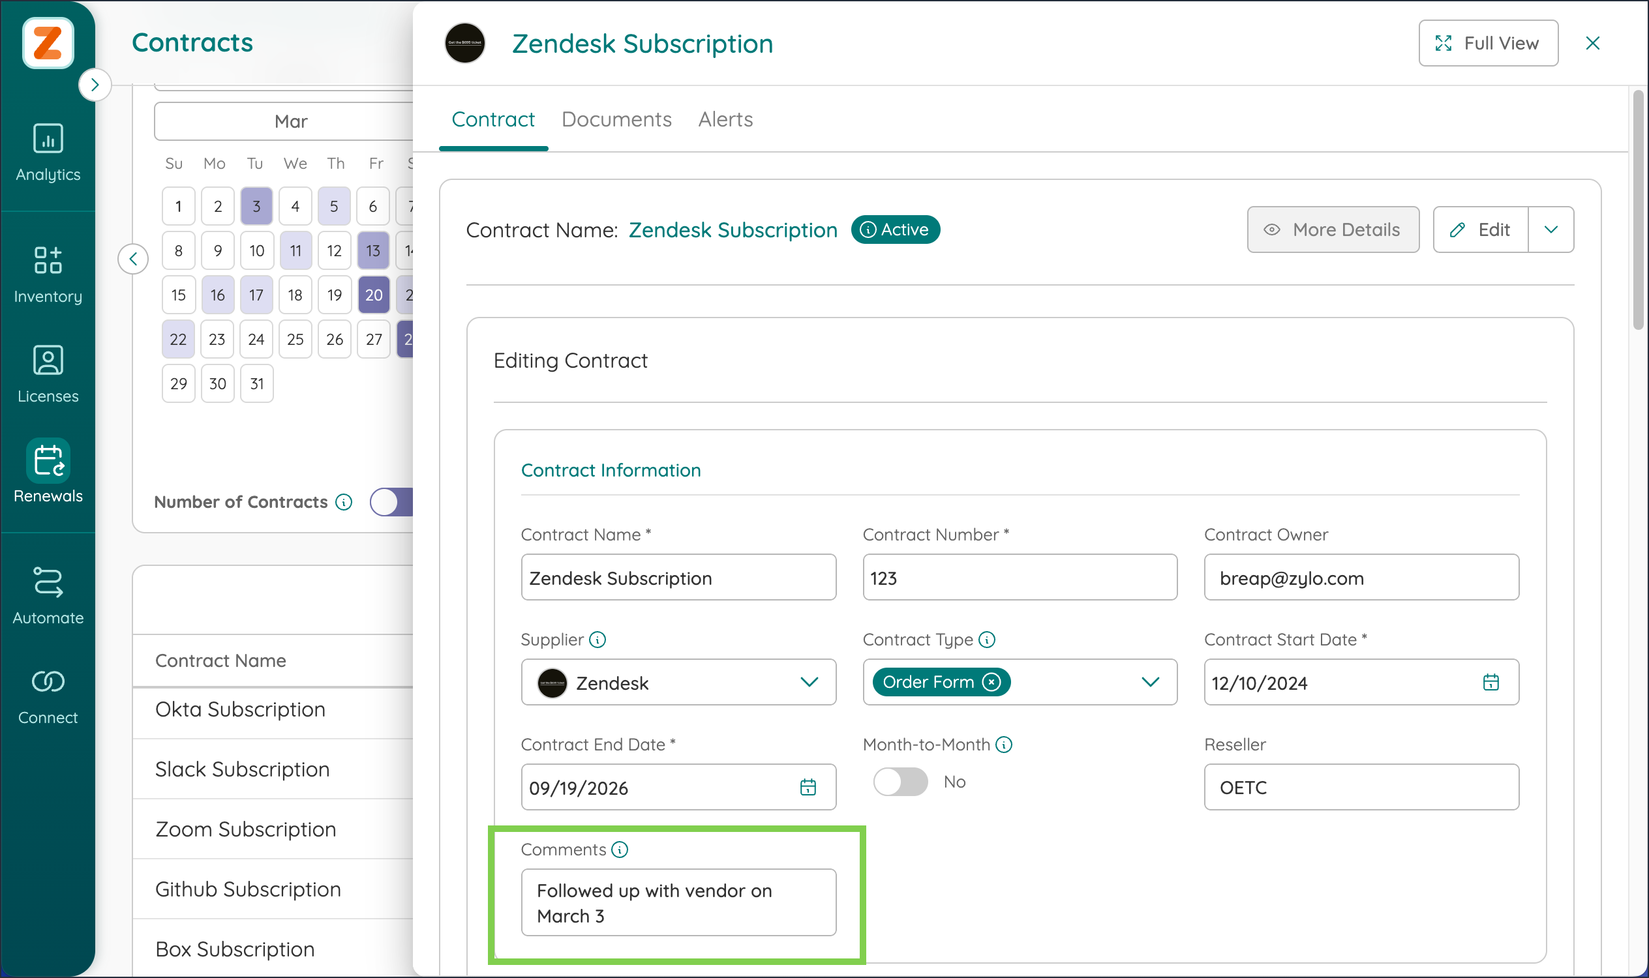This screenshot has width=1649, height=978.
Task: Click the Zendesk logo avatar in header
Action: tap(465, 43)
